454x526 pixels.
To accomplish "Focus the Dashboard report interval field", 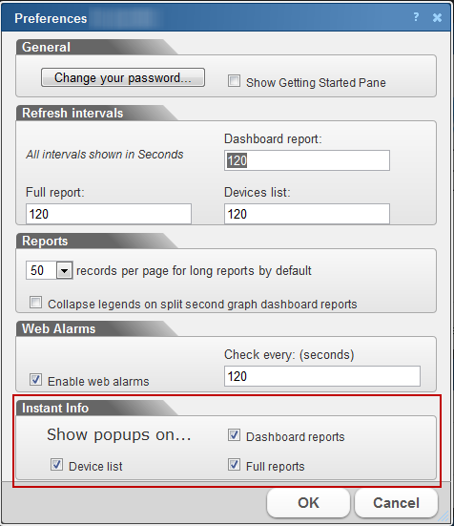I will (x=307, y=160).
